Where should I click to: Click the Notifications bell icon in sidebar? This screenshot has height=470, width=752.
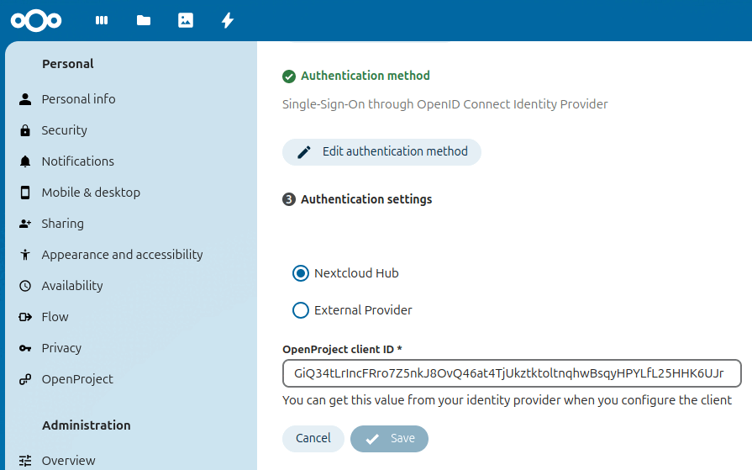click(x=25, y=161)
